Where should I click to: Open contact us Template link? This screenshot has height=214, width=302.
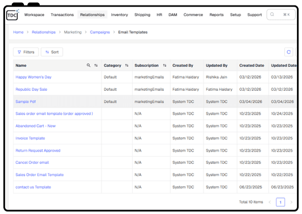33,187
